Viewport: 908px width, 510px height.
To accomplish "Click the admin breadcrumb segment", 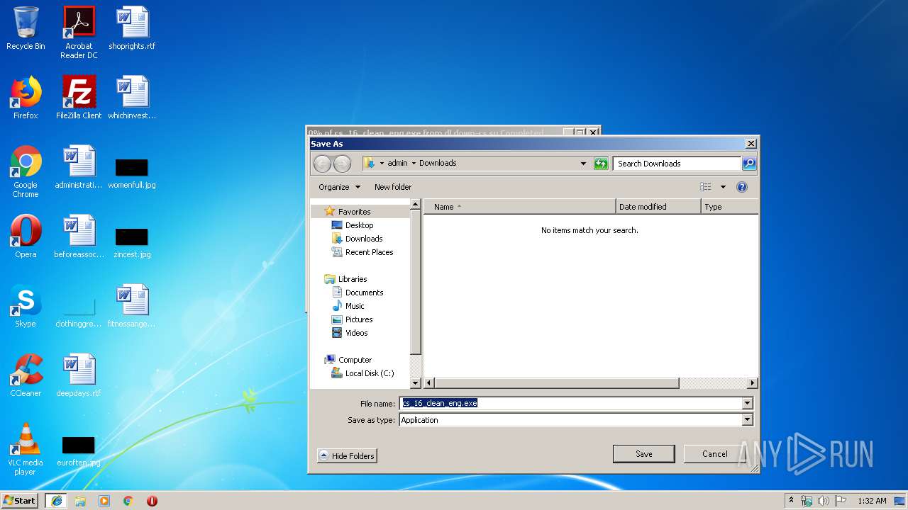I will pos(397,163).
